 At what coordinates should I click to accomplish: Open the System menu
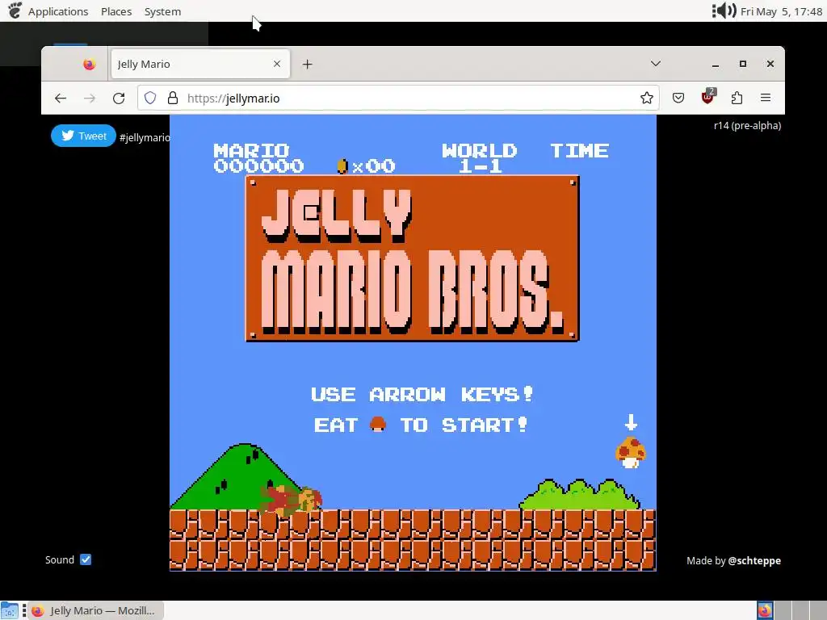162,11
